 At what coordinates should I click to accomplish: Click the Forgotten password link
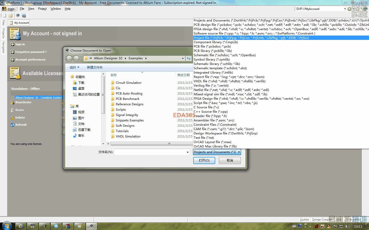[31, 52]
